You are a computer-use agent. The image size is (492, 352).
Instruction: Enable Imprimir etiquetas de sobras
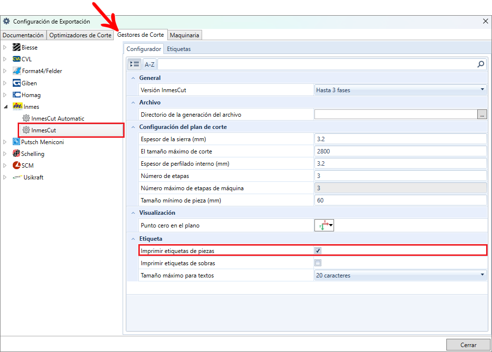click(318, 263)
